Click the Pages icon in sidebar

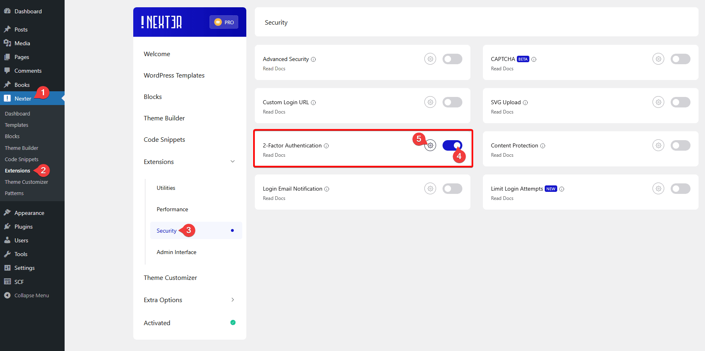point(7,57)
